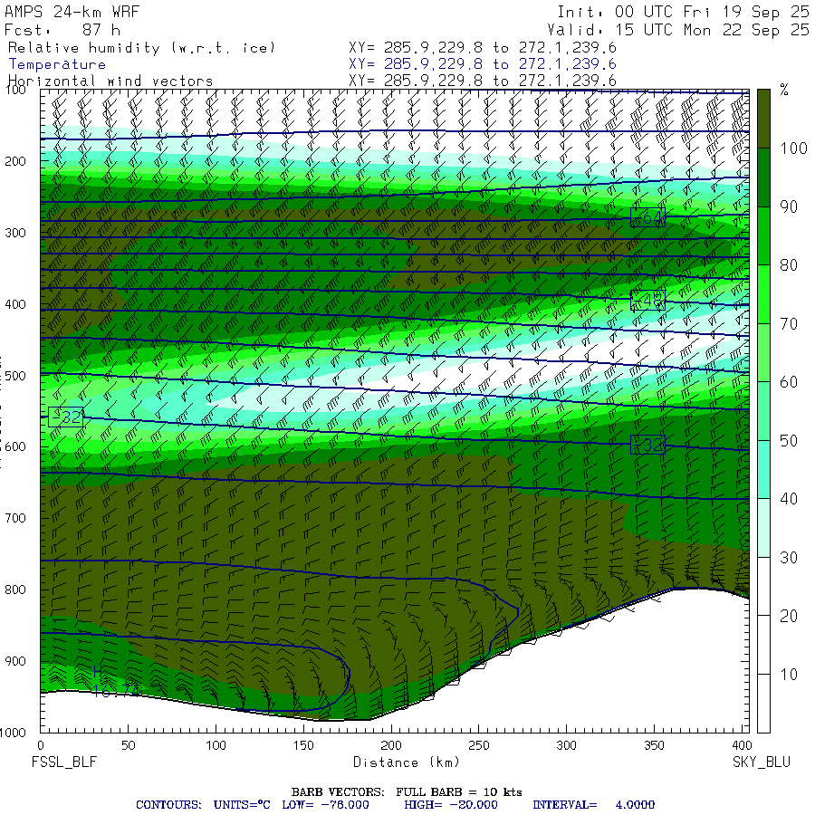Click the "INTERVAL= 4.0000" value

point(593,805)
